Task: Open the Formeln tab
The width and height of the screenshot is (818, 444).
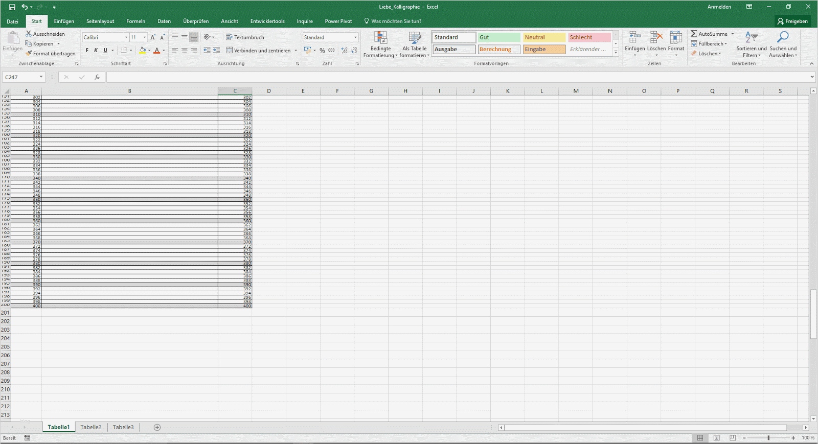Action: tap(136, 21)
